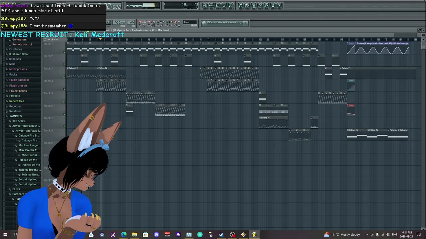The image size is (426, 239).
Task: Open the help question mark icon
Action: (x=280, y=5)
